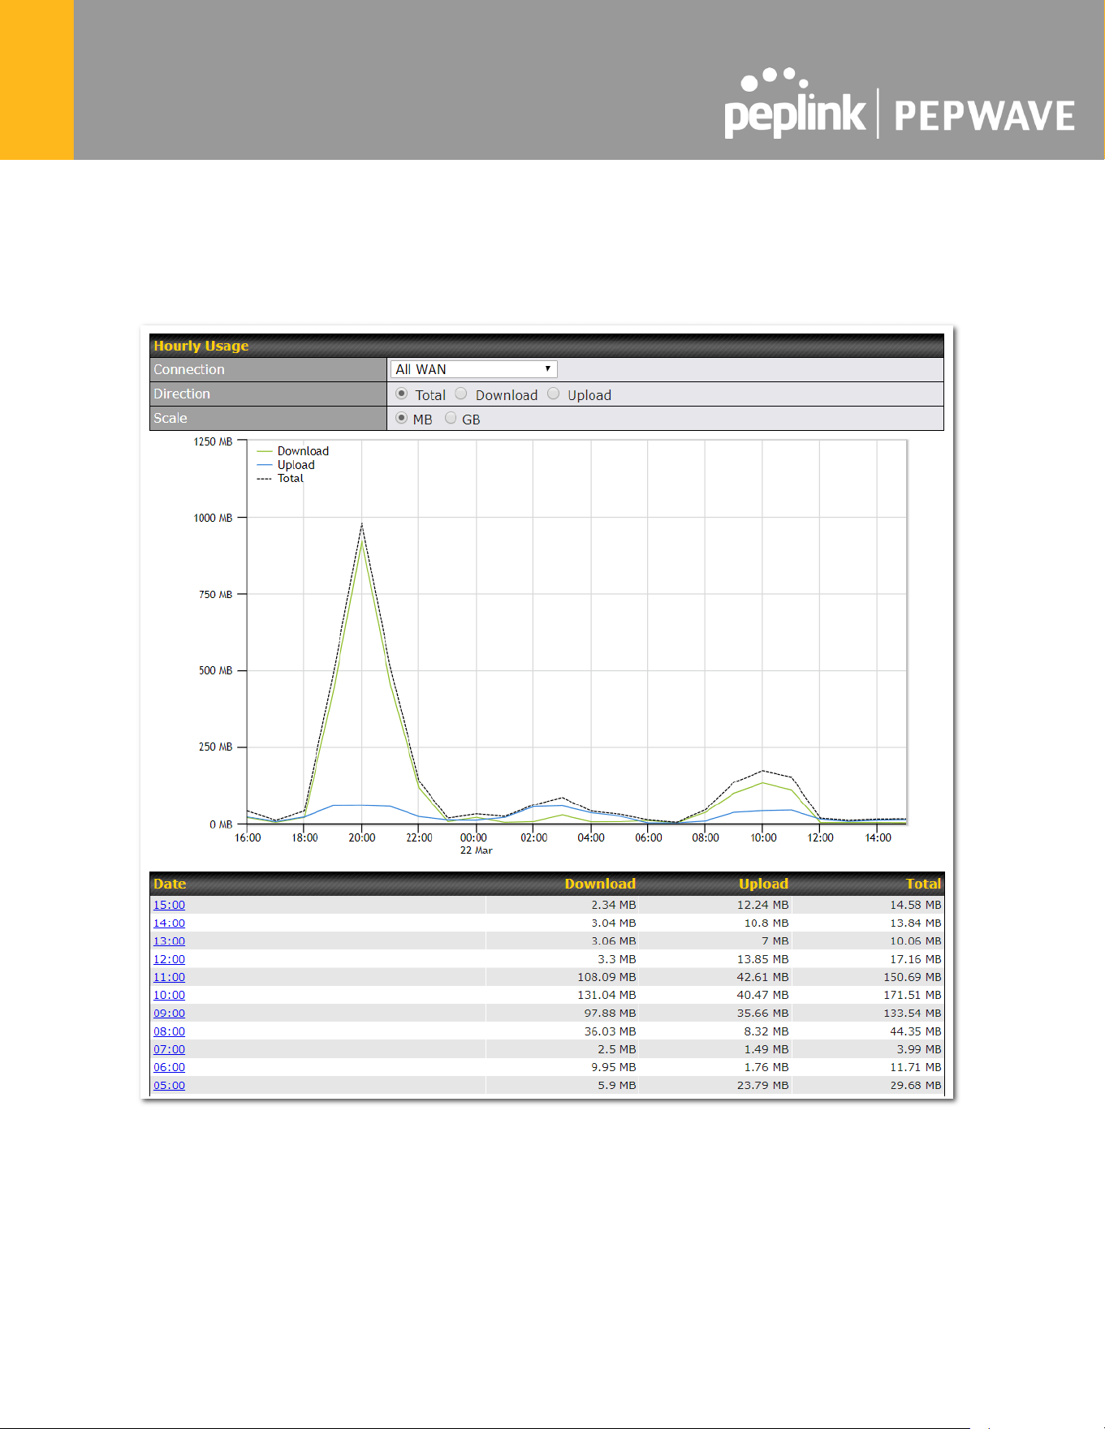Click the Scale row label
The width and height of the screenshot is (1105, 1429).
click(170, 418)
